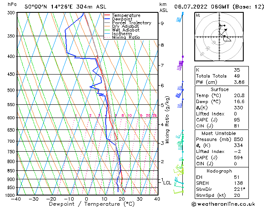The image size is (268, 207).
Task: Click the cyan wind barb near 900 hPa
Action: [179, 182]
